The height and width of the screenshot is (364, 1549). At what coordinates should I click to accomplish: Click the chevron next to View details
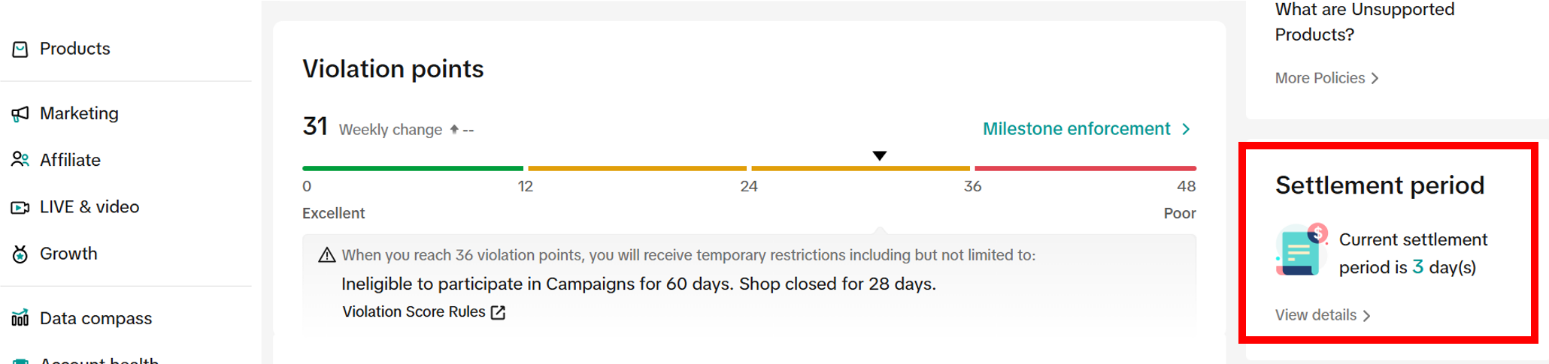coord(1366,316)
